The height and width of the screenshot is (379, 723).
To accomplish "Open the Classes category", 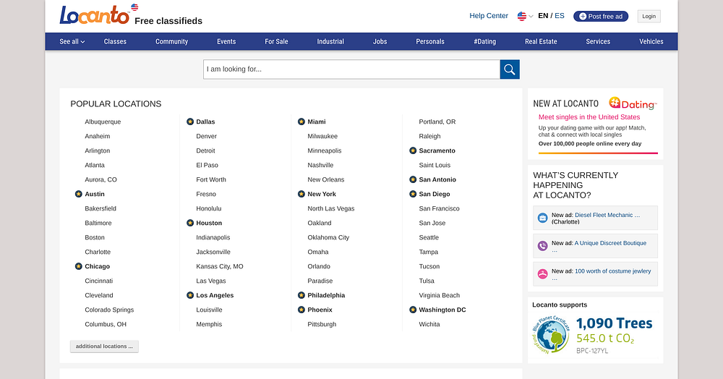I will 115,41.
